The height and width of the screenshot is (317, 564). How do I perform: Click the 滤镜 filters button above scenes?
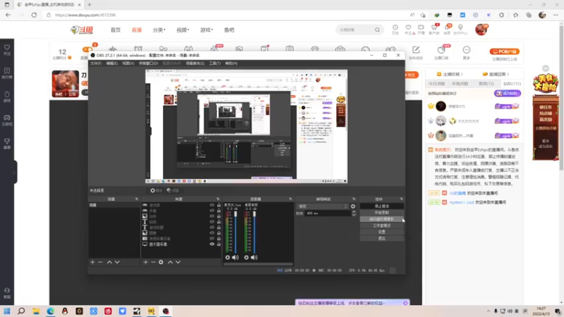click(x=173, y=190)
